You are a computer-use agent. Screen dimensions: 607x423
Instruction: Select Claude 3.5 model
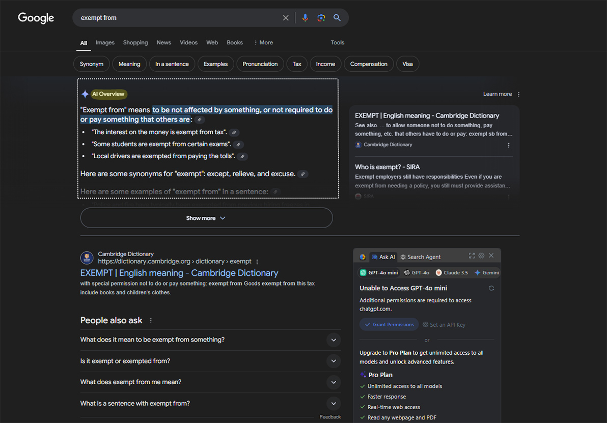click(x=452, y=273)
